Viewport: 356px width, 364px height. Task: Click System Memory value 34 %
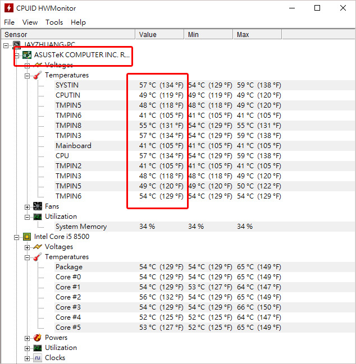[147, 227]
